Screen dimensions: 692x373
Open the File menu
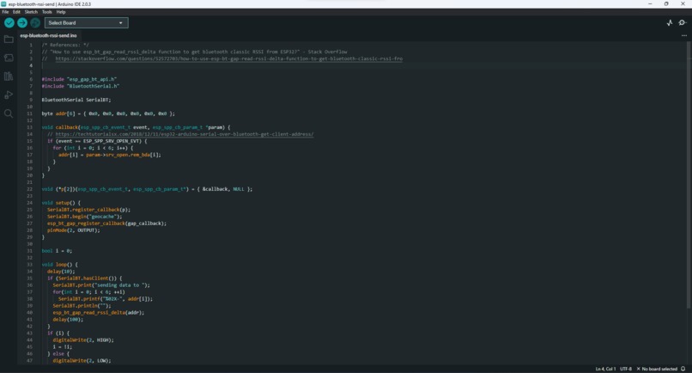pyautogui.click(x=5, y=12)
